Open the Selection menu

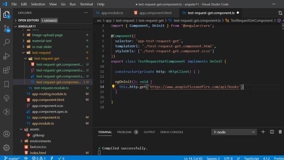(38, 4)
